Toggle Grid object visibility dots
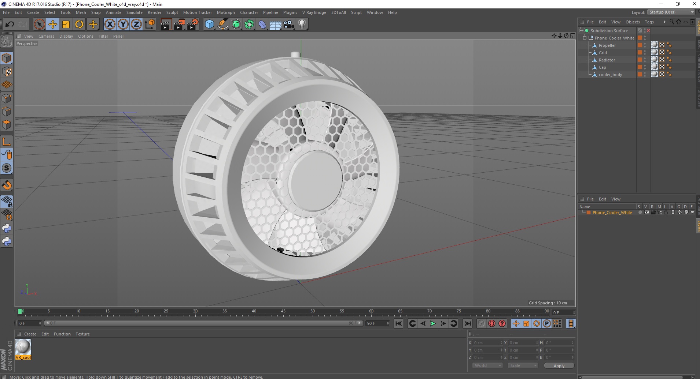Image resolution: width=700 pixels, height=379 pixels. click(x=645, y=53)
